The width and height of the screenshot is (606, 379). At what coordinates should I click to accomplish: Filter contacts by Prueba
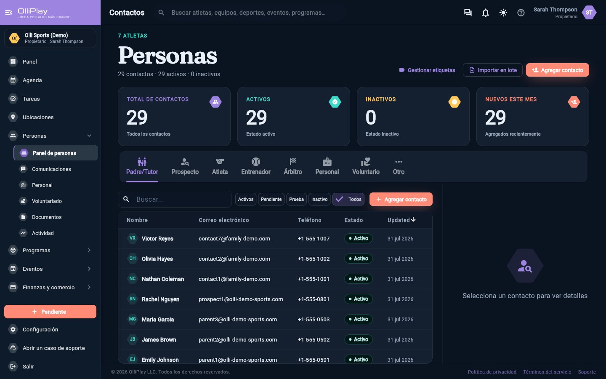(297, 199)
